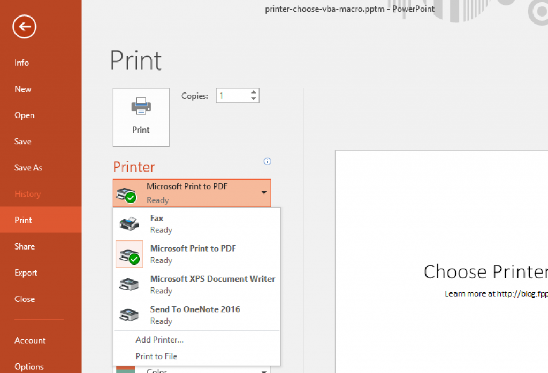
Task: Select the Fax printer icon
Action: click(x=128, y=223)
